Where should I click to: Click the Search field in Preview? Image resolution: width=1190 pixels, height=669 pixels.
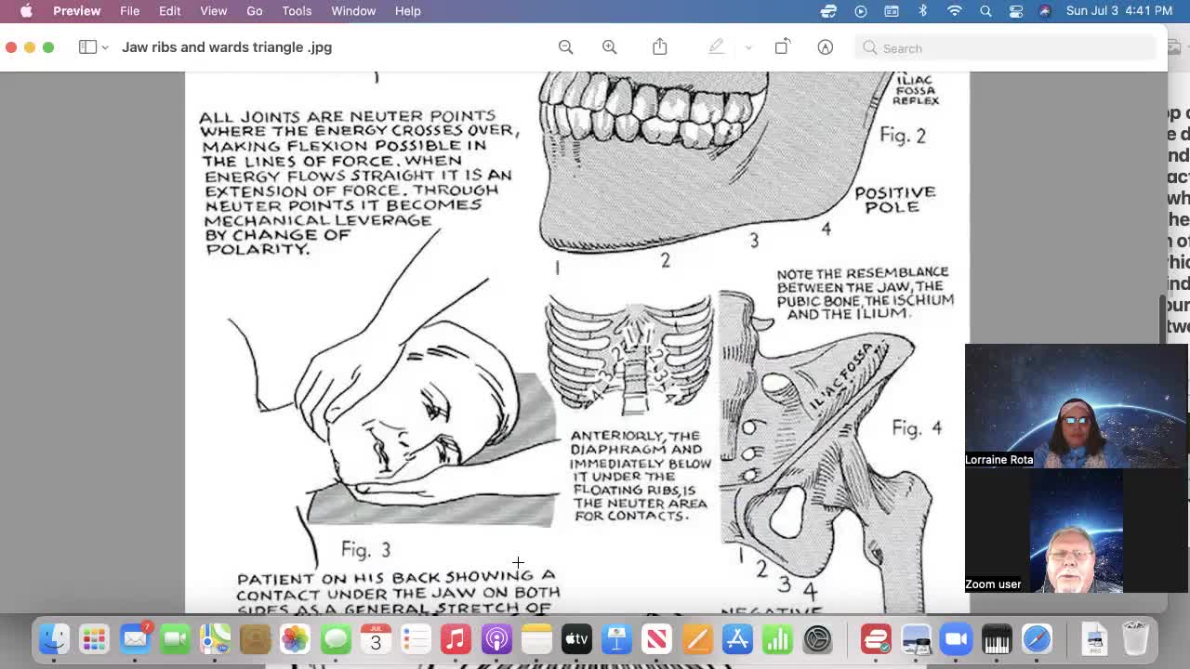pyautogui.click(x=1005, y=48)
